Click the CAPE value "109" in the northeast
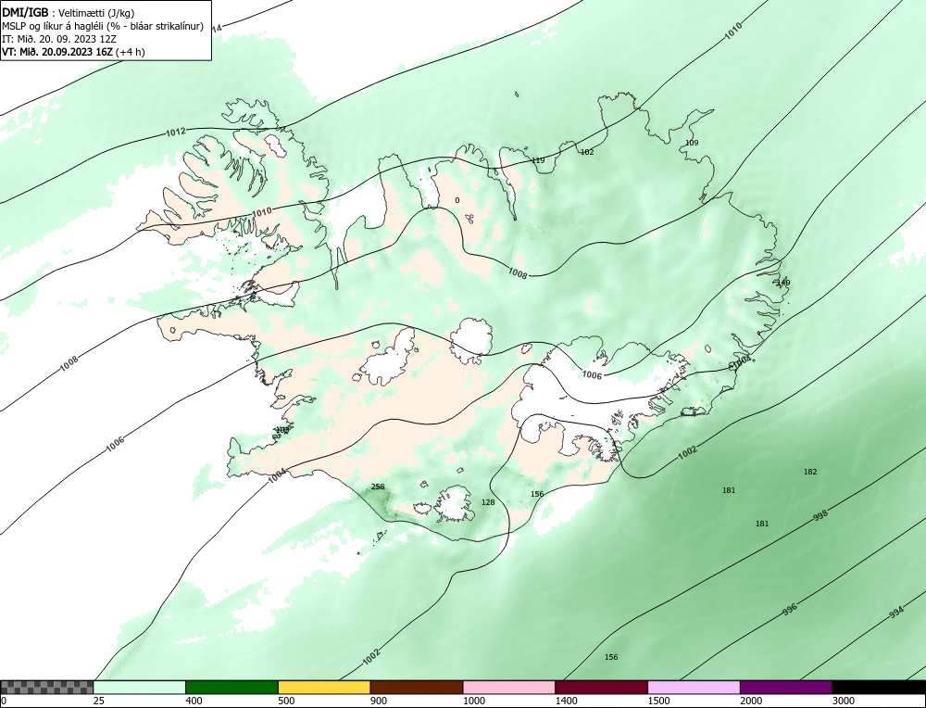 point(692,143)
